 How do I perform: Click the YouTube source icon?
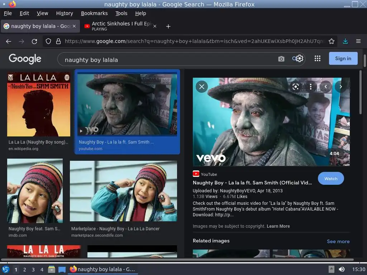coord(196,174)
